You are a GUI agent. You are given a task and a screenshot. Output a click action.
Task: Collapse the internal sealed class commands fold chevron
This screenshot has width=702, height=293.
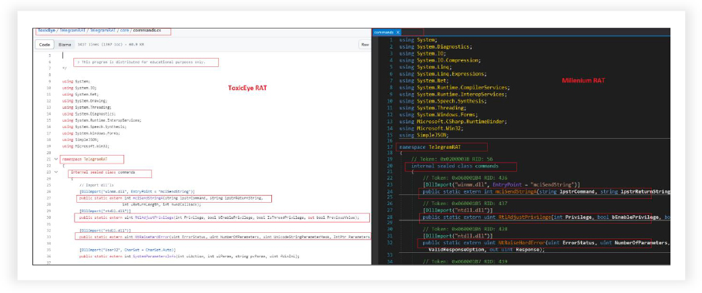pyautogui.click(x=56, y=172)
